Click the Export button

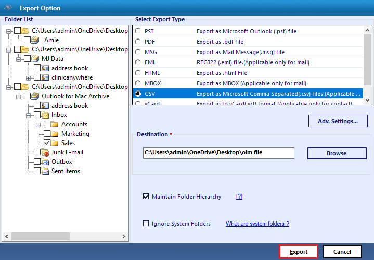tap(299, 252)
